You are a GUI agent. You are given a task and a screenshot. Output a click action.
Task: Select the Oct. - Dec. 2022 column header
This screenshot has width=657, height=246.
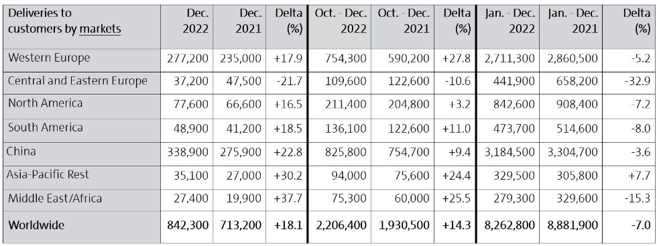point(341,21)
